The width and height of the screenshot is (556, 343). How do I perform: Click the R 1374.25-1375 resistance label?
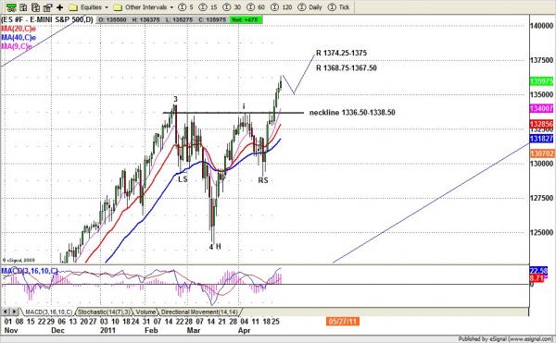pos(341,53)
